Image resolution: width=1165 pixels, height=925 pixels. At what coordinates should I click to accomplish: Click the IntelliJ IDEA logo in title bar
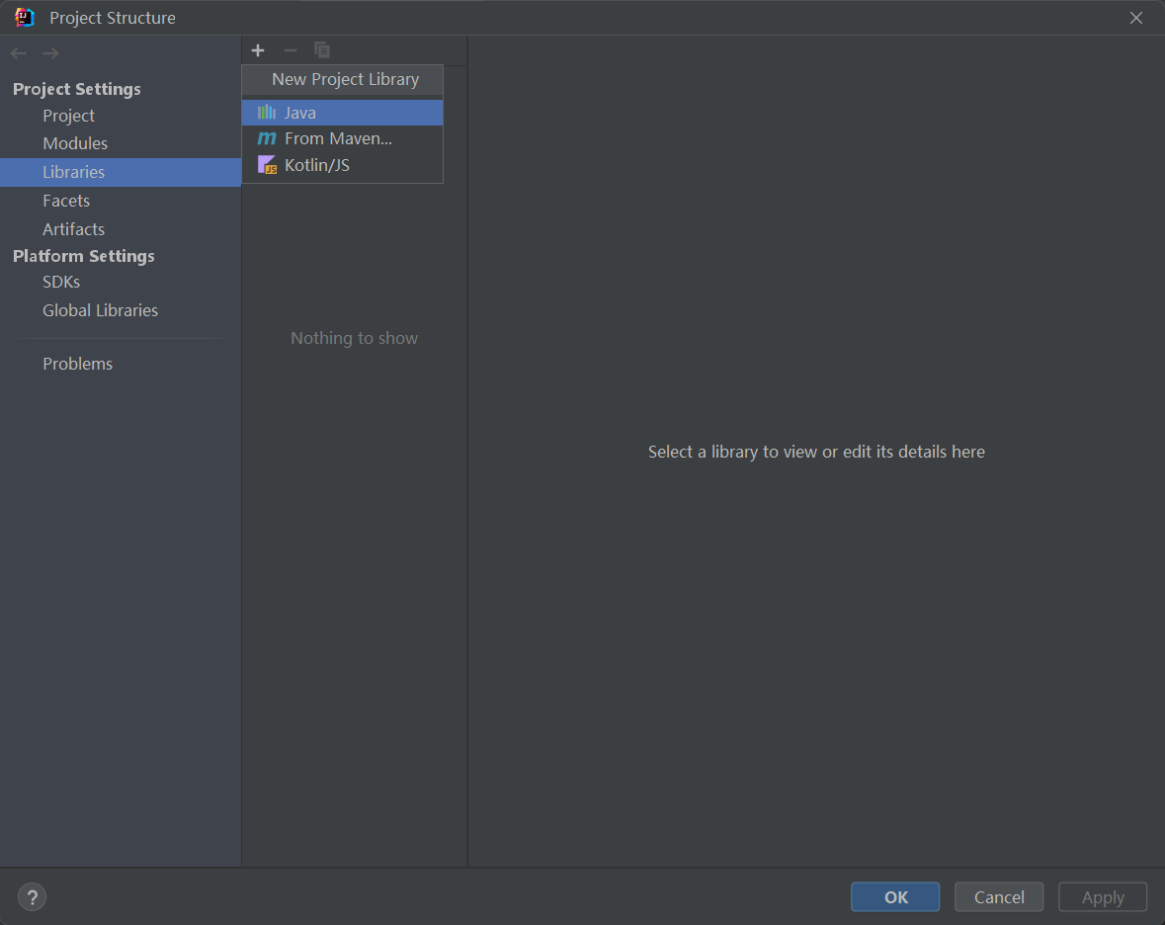(x=25, y=18)
